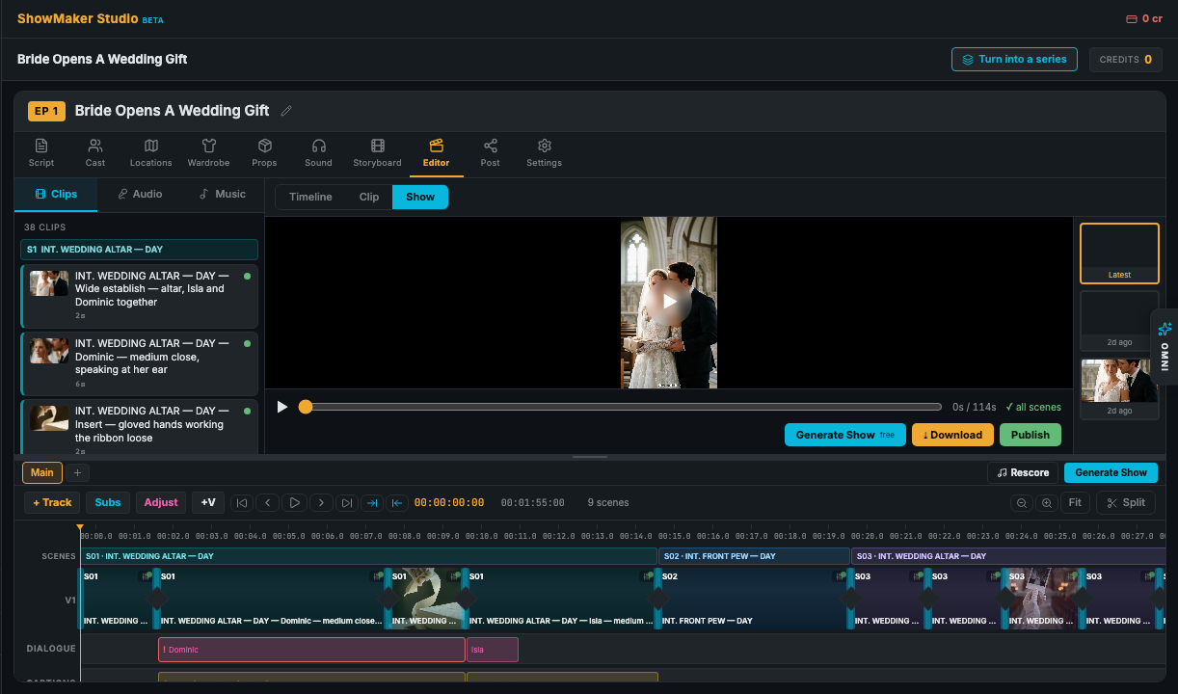Select the Isla dialogue block

(493, 650)
